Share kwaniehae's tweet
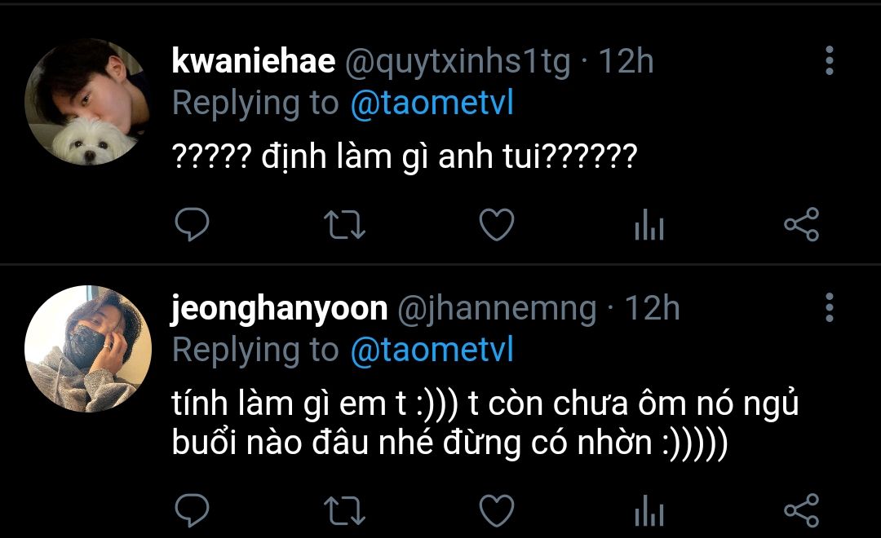 tap(801, 225)
